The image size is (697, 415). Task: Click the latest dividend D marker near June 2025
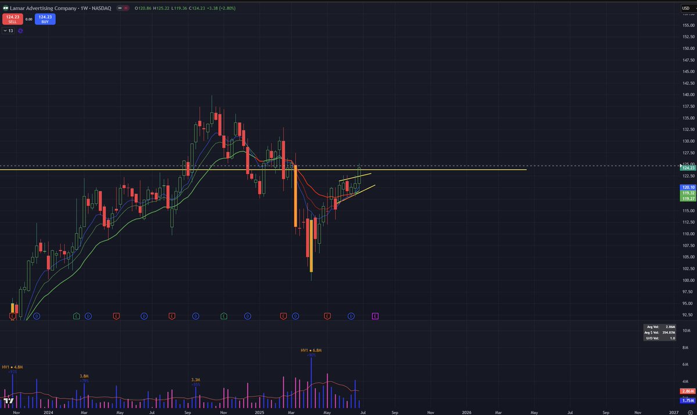[351, 316]
